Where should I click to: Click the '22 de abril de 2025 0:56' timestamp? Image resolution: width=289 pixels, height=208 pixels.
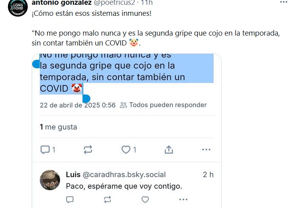pos(78,105)
